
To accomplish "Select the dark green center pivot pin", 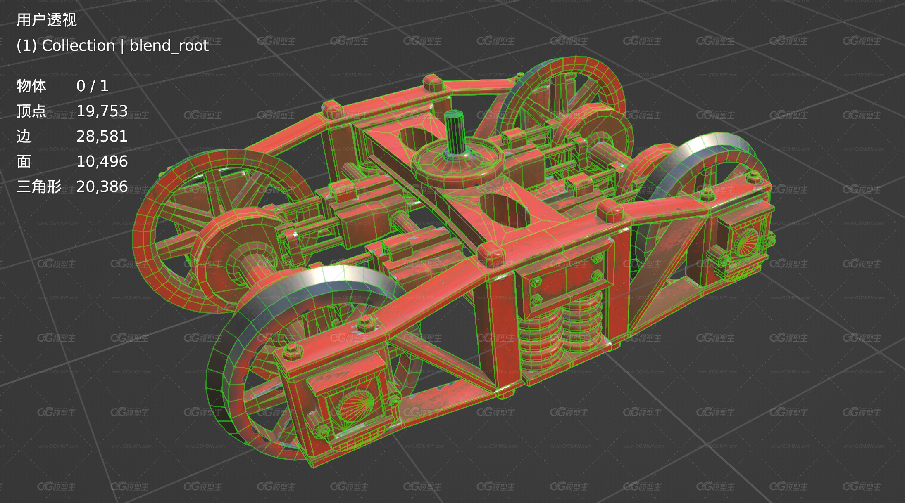I will pos(455,133).
